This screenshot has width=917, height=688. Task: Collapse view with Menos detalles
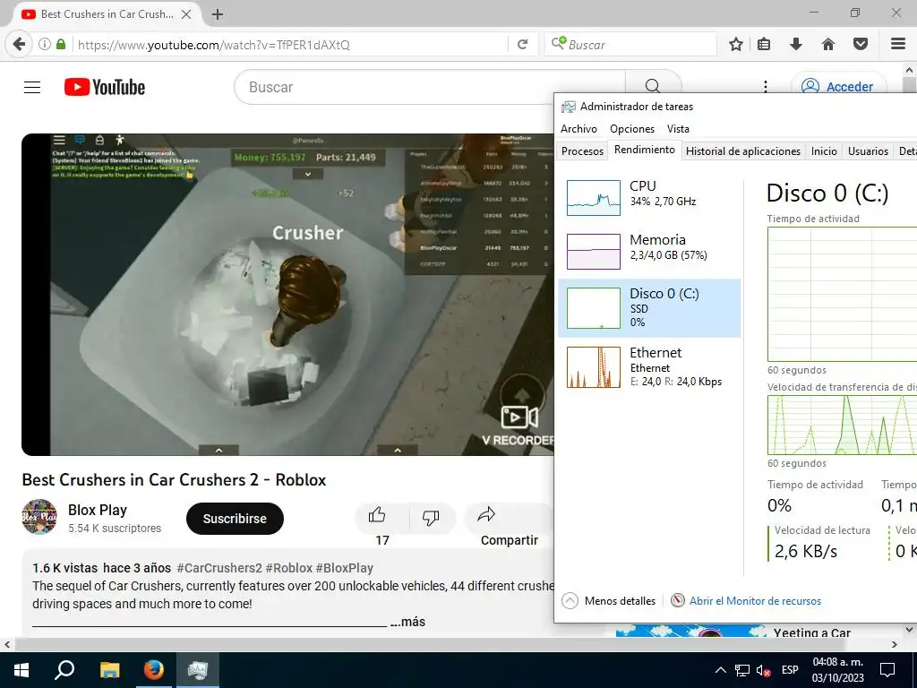(609, 601)
